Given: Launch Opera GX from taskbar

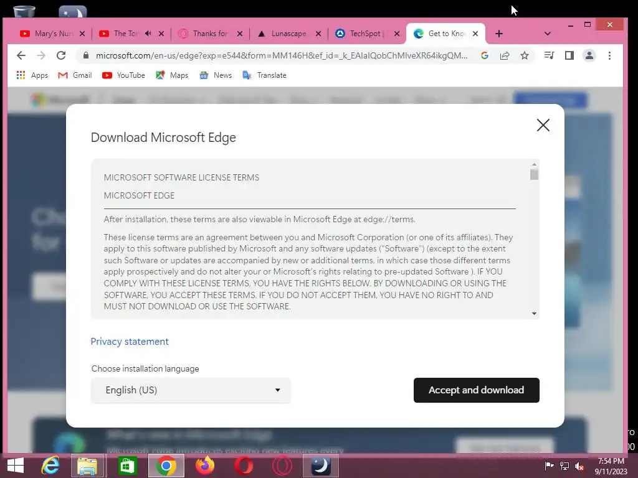Looking at the screenshot, I should (282, 466).
